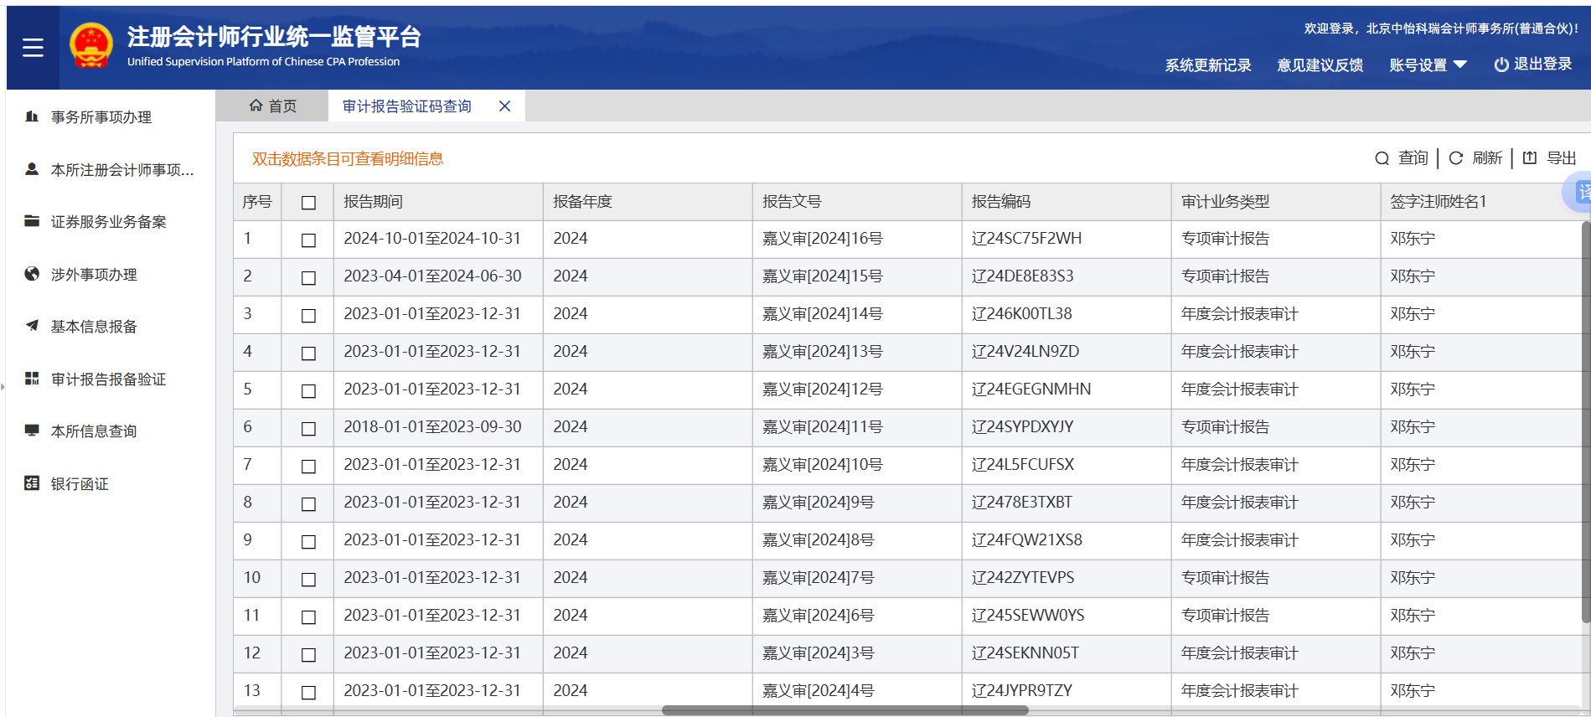Open 系统更新记录 link
This screenshot has height=717, width=1591.
click(x=1207, y=65)
